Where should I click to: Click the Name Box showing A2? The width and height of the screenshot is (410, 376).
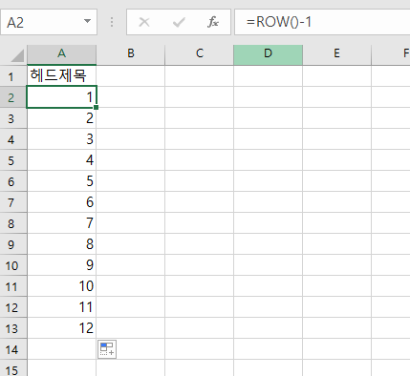tap(49, 22)
